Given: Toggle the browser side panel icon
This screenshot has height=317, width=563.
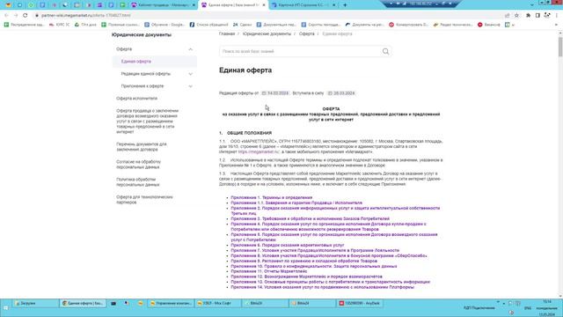Looking at the screenshot, I should [537, 16].
